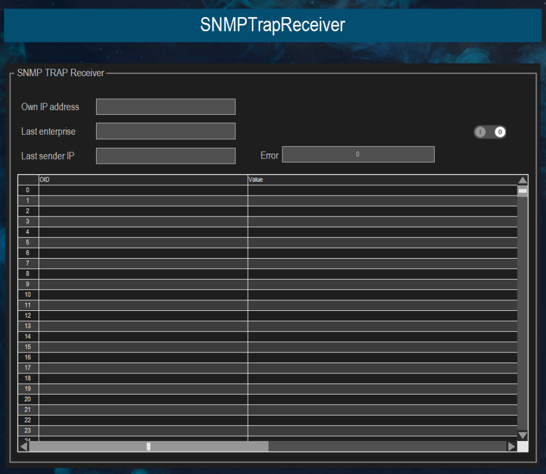Screen dimensions: 546x474
Task: Click the SNMPTrapReceiver title banner
Action: coord(273,25)
